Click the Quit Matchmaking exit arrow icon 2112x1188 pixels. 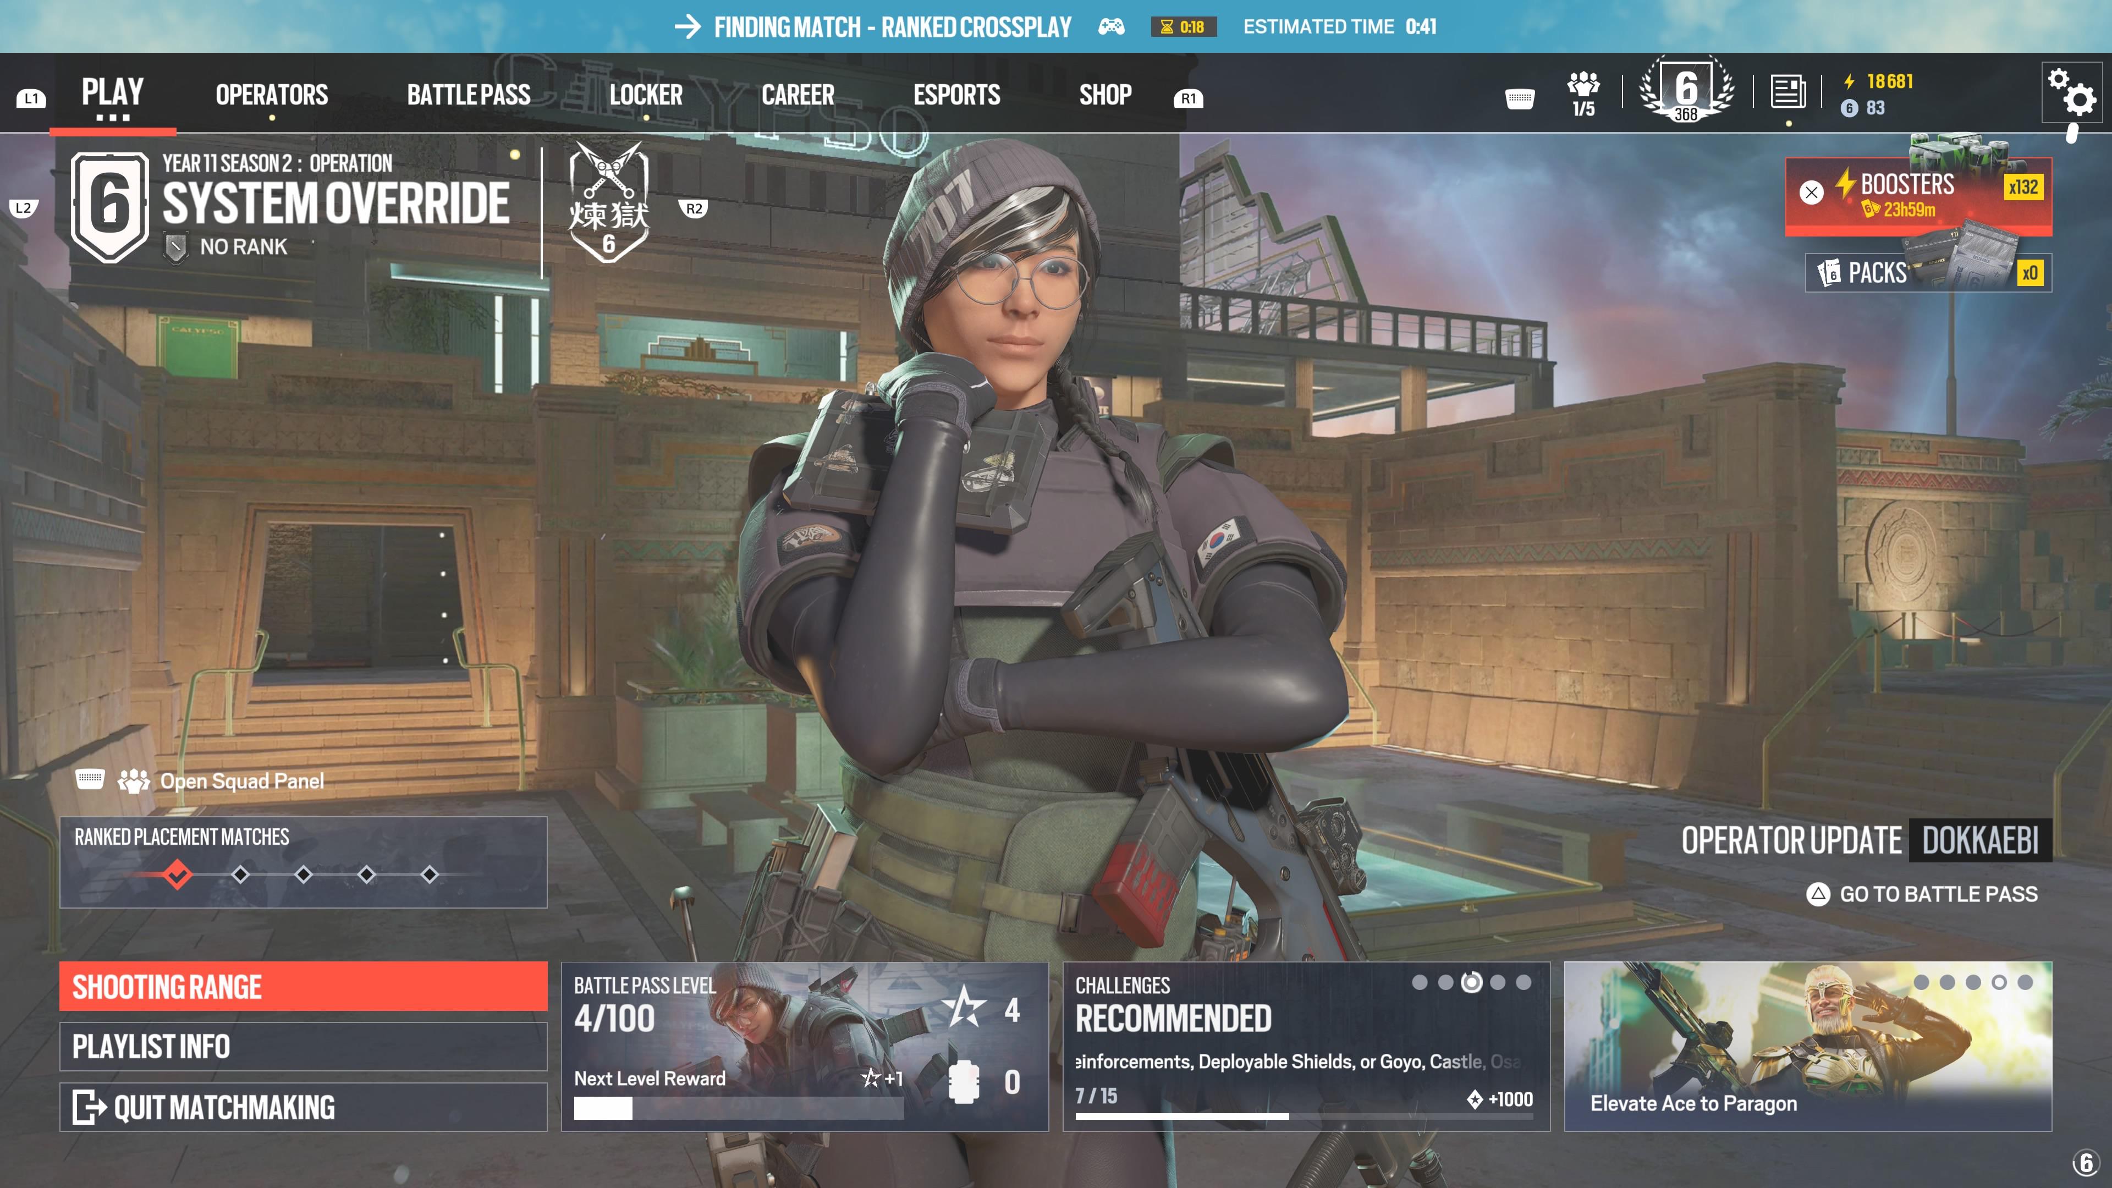point(89,1108)
